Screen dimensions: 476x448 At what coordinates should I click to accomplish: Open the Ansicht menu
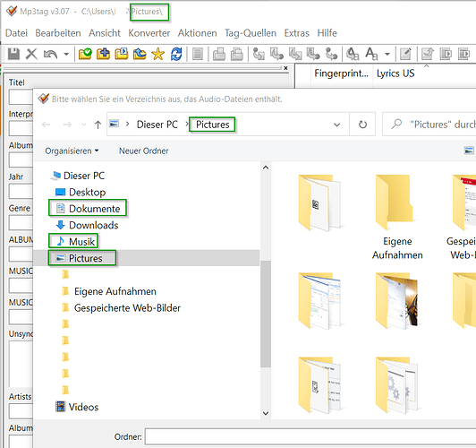(x=105, y=33)
